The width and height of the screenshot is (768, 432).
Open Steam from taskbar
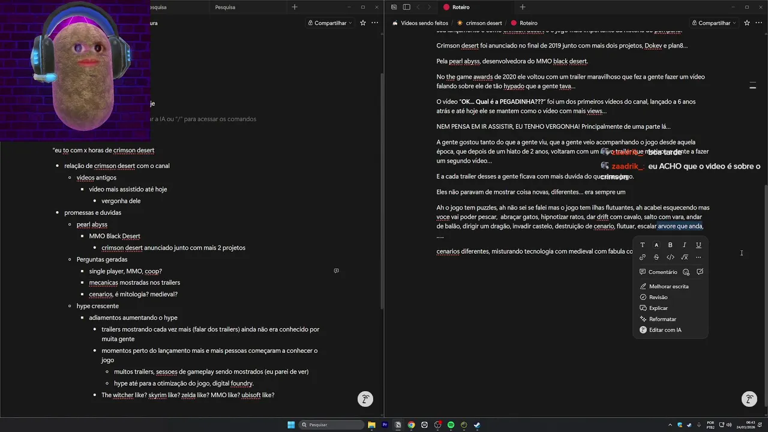[477, 425]
